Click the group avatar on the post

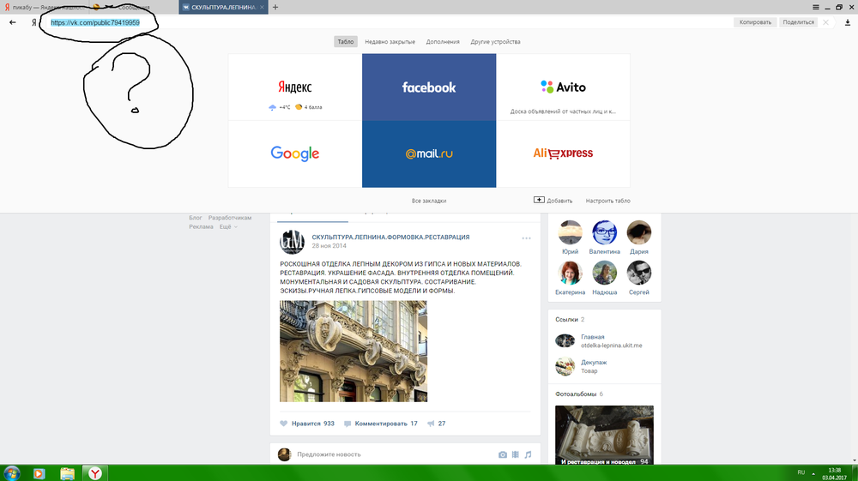pos(293,242)
